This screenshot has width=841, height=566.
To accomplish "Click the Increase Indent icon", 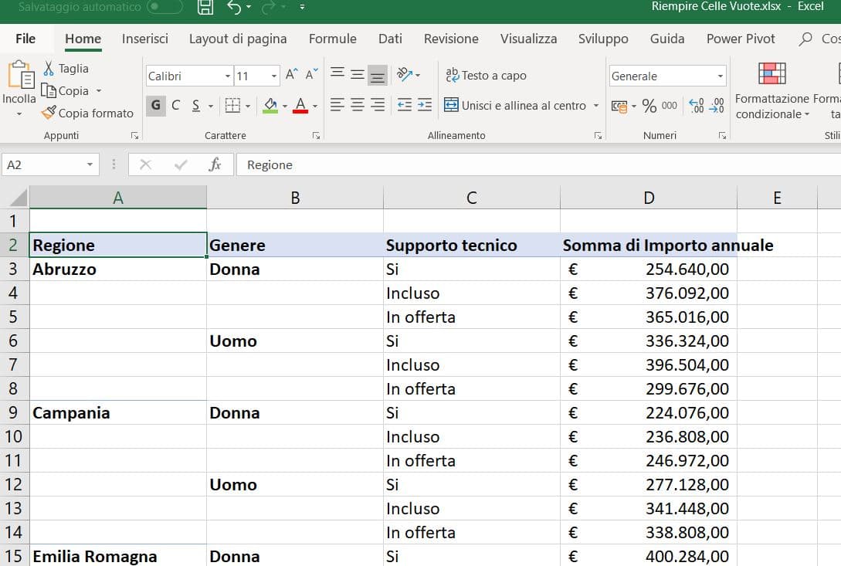I will [425, 104].
